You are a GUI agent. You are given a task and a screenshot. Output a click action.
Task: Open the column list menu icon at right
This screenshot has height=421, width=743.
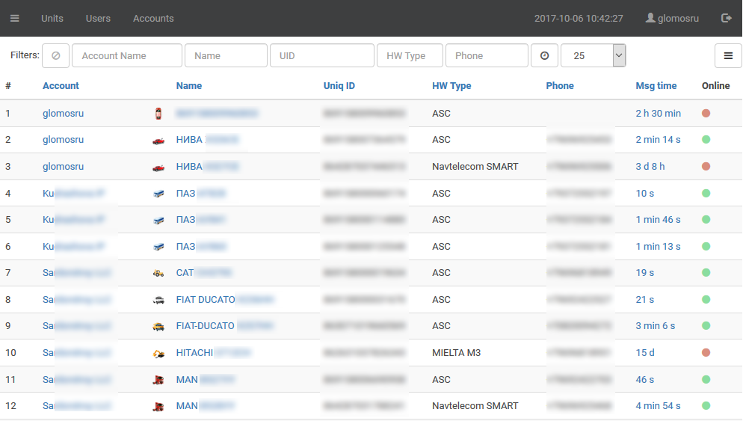click(727, 55)
